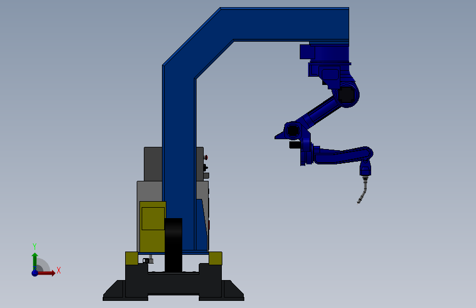
Task: Click the green Y axis arrow of the triad
Action: pyautogui.click(x=35, y=261)
